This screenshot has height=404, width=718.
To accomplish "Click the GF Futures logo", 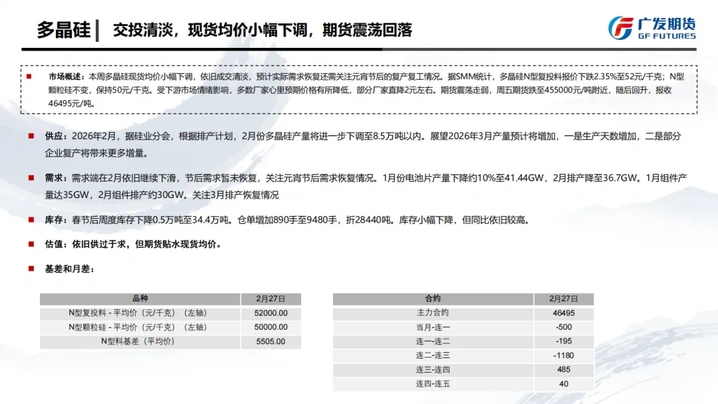I will pos(652,29).
